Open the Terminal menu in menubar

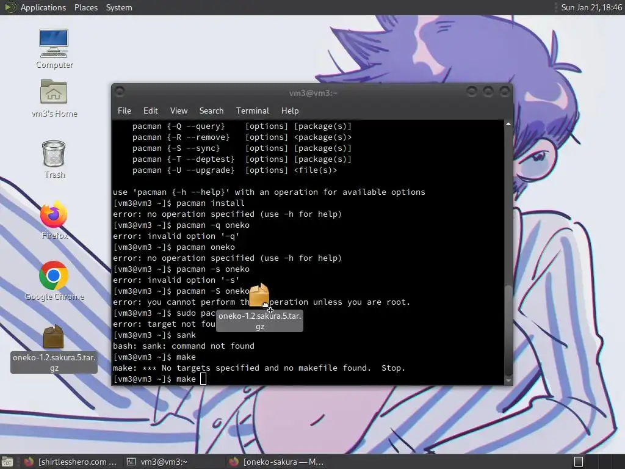tap(252, 111)
